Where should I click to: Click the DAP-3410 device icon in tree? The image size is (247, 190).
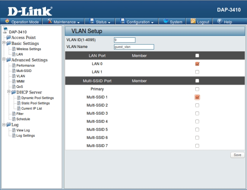coord(5,31)
